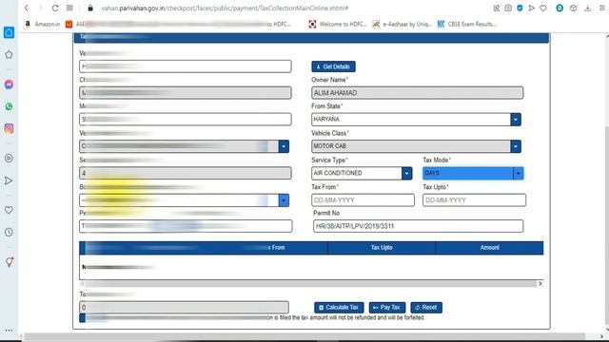
Task: Open the cube extensions icon
Action: (573, 8)
